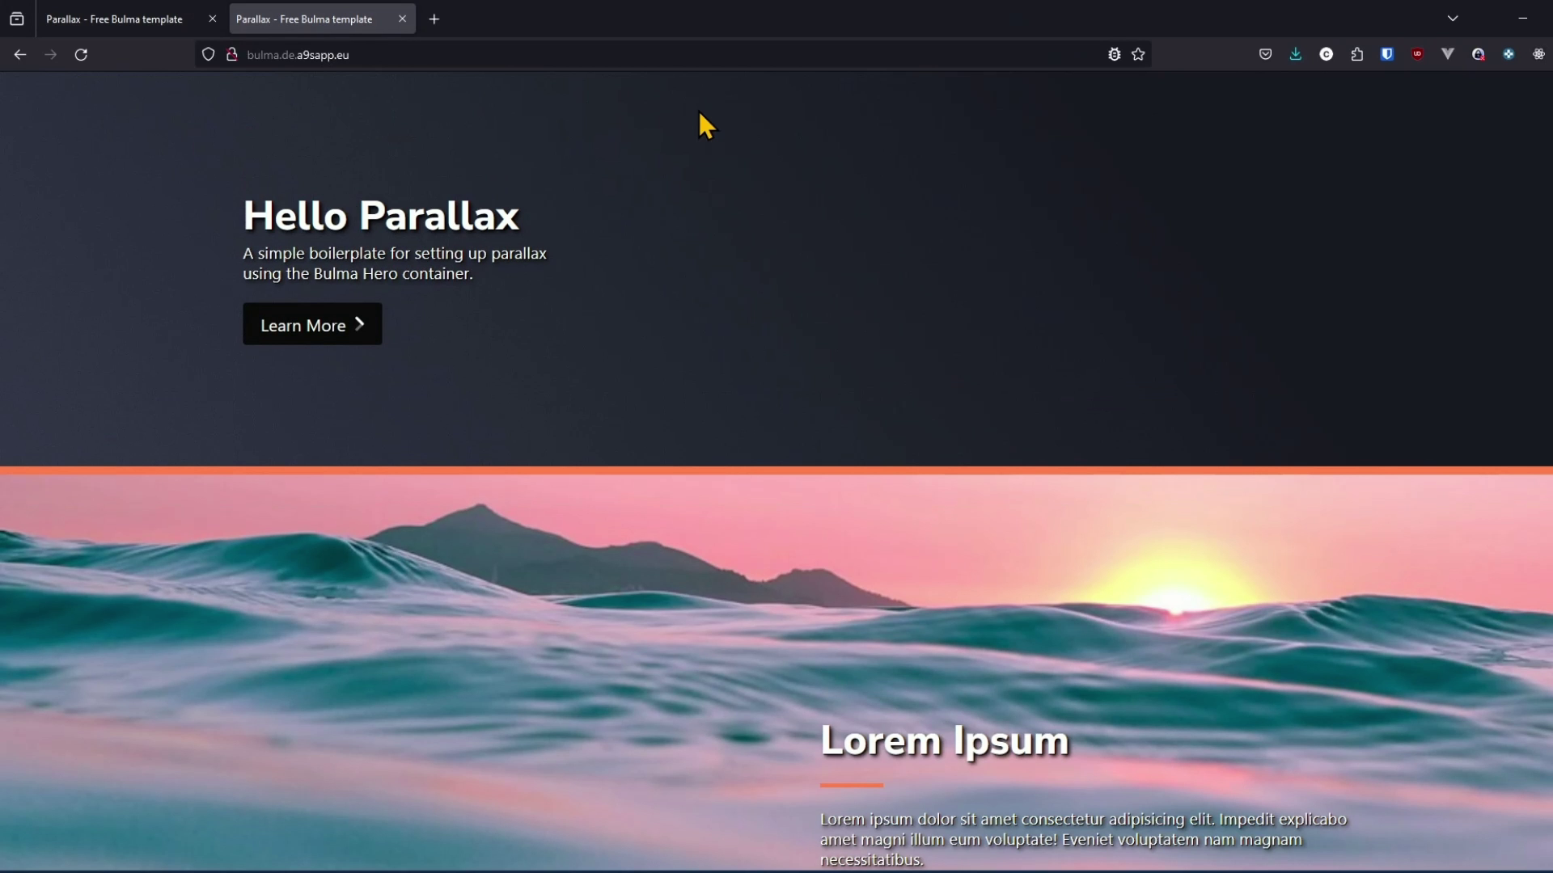1553x873 pixels.
Task: Open the Extensions puzzle-piece menu
Action: pyautogui.click(x=1356, y=54)
